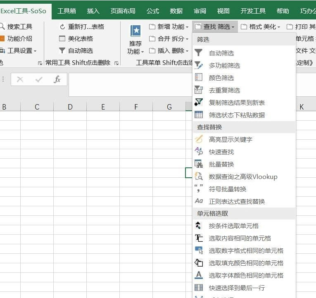Image resolution: width=316 pixels, height=298 pixels.
Task: Click the 选取数字格式相同的单元格 icon
Action: 199,250
